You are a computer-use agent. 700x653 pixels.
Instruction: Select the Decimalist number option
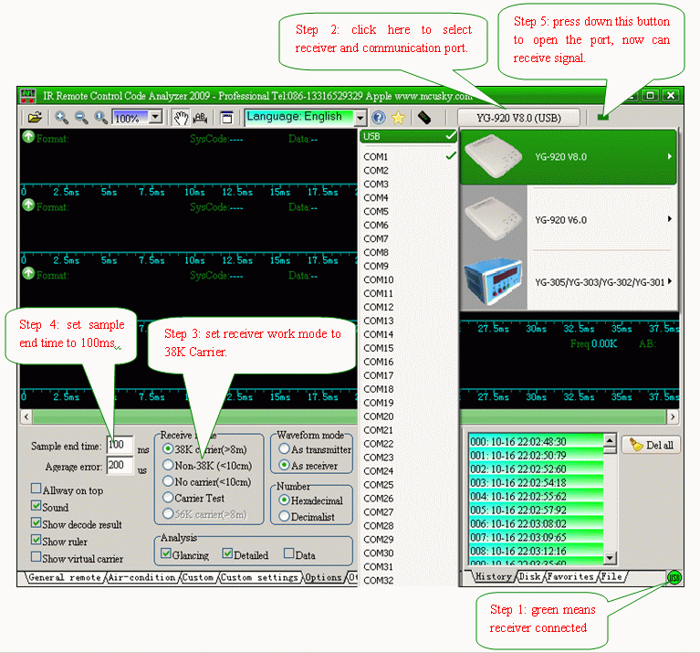[284, 516]
